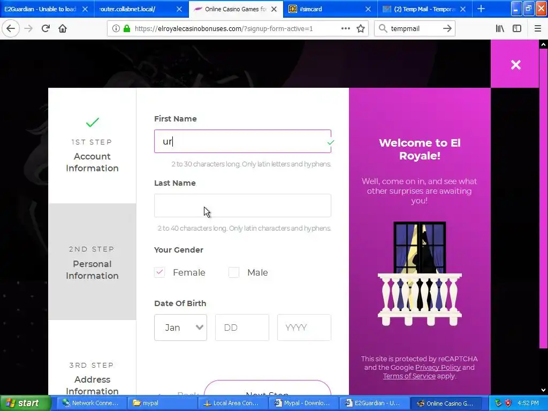Viewport: 548px width, 411px height.
Task: Select 1st Step Account Information
Action: click(x=92, y=146)
